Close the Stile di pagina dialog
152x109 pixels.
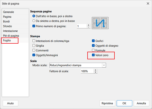coord(148,4)
